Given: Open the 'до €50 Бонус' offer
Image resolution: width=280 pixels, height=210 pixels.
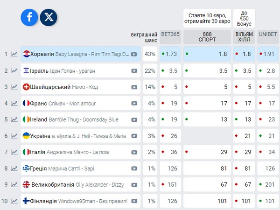Looking at the screenshot, I should click(x=244, y=18).
